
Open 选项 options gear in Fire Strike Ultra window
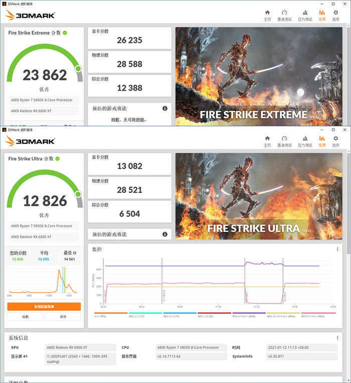335,141
